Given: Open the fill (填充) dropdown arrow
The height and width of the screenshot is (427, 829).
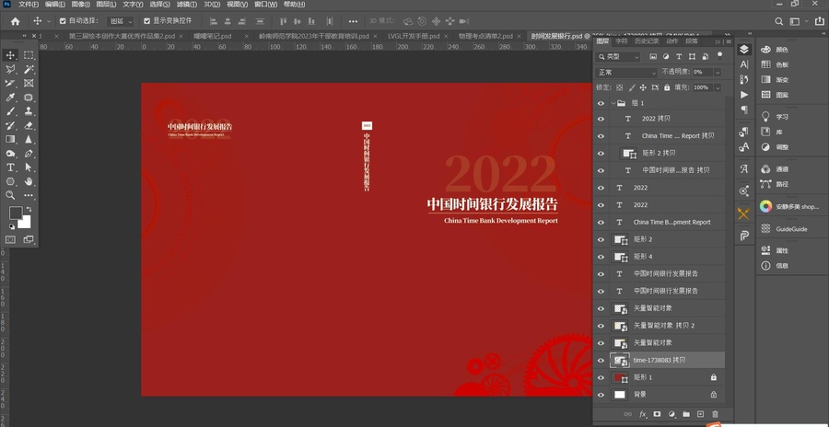Looking at the screenshot, I should (x=718, y=87).
